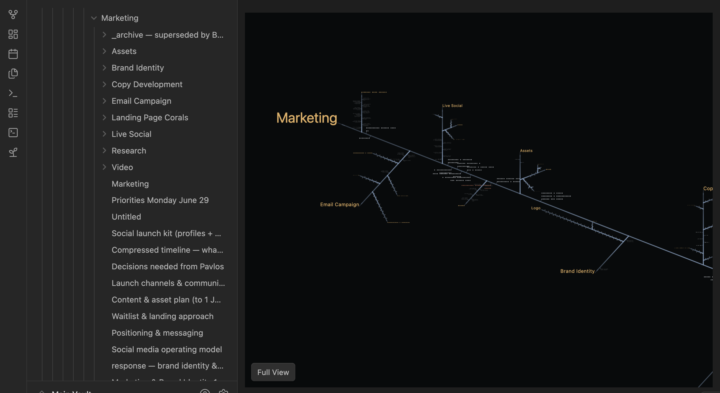
Task: Select the '_archive — superseded by B...' folder
Action: (x=168, y=35)
